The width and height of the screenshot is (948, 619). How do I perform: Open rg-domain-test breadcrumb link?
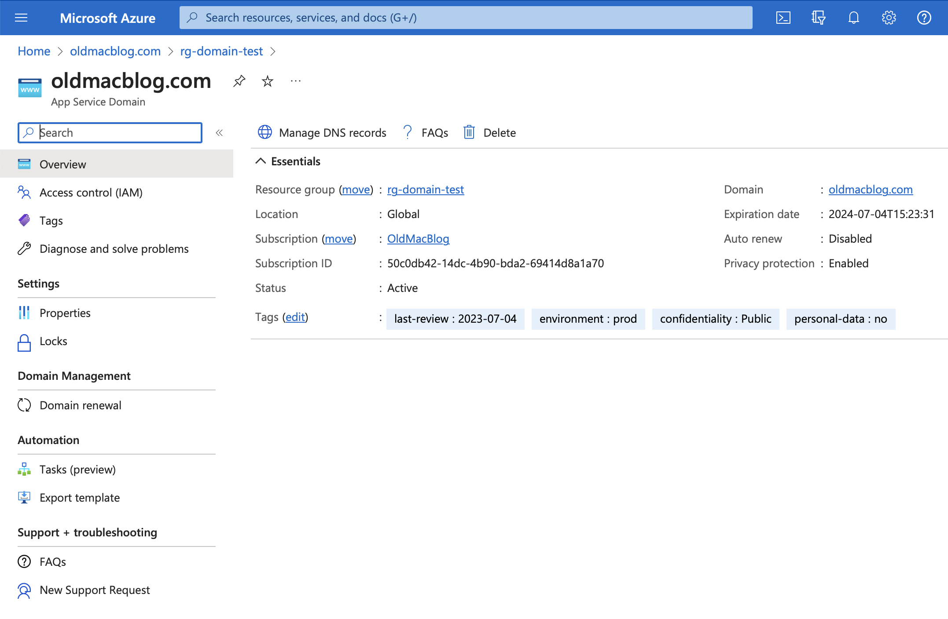[x=221, y=51]
